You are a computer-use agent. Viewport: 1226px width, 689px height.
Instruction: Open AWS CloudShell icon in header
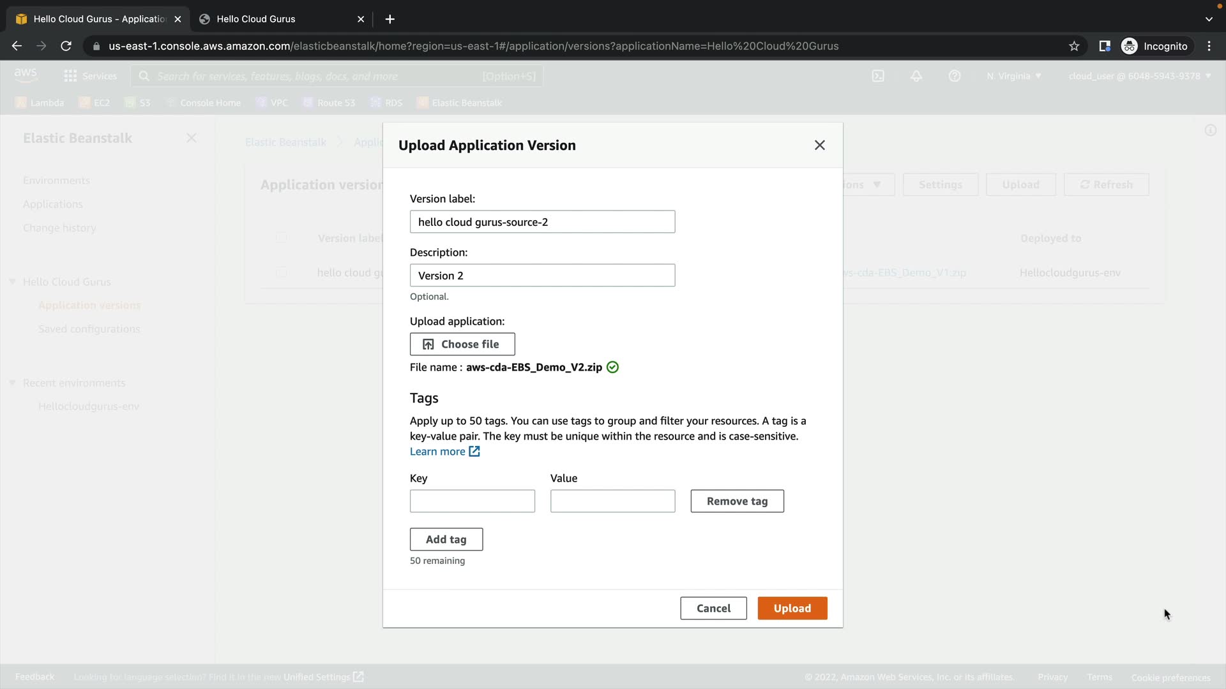pos(878,76)
